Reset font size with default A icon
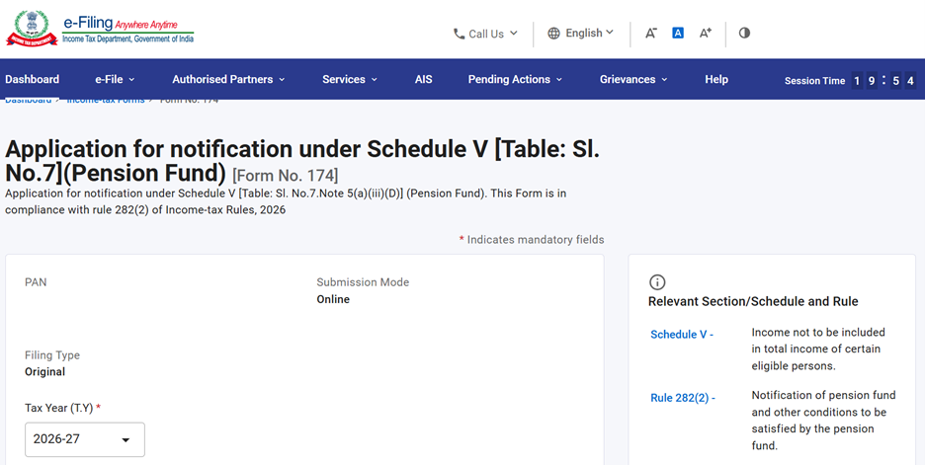The height and width of the screenshot is (465, 925). pyautogui.click(x=678, y=33)
